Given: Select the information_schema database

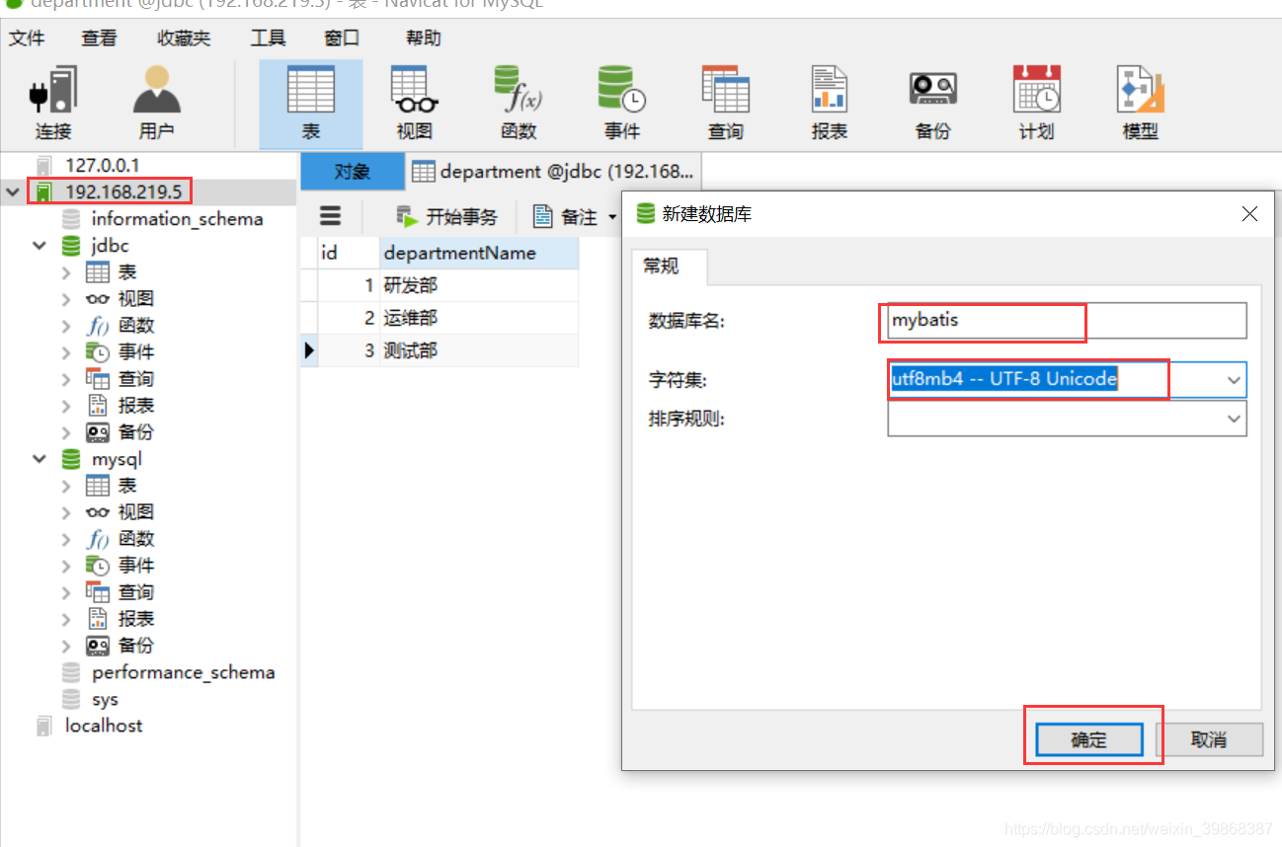Looking at the screenshot, I should click(177, 218).
